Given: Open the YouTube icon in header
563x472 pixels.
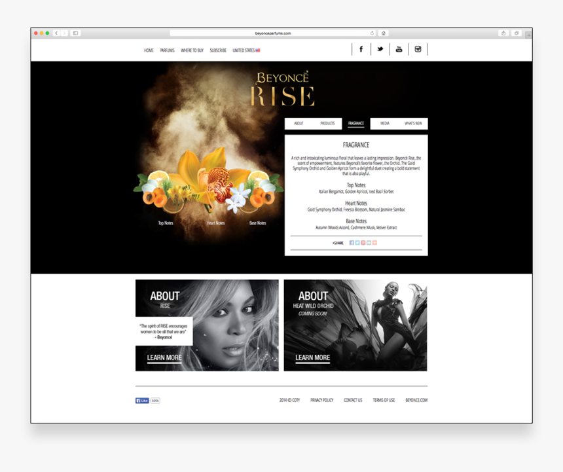Looking at the screenshot, I should (399, 49).
